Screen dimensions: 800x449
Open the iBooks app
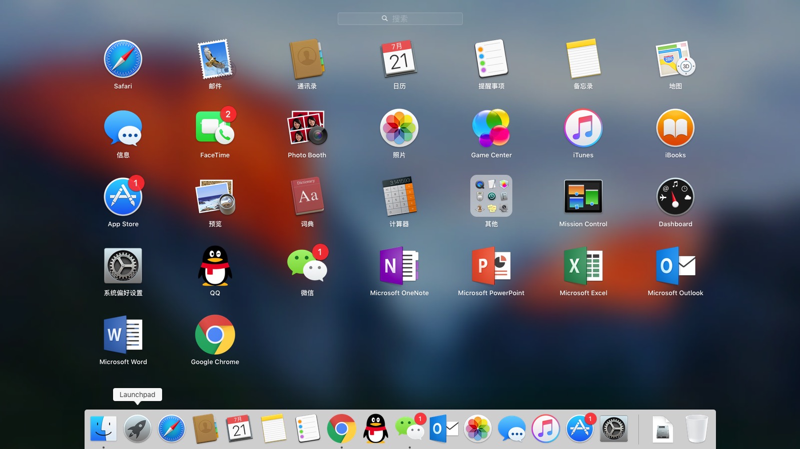[x=675, y=128]
